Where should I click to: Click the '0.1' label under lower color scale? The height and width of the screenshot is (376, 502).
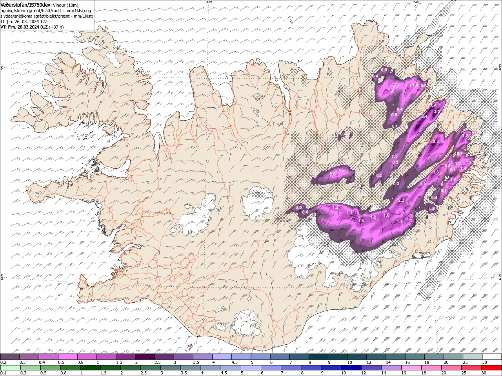3,373
